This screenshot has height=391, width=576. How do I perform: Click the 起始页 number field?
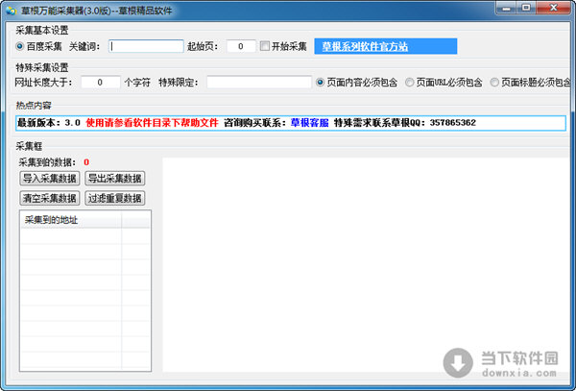pos(241,46)
